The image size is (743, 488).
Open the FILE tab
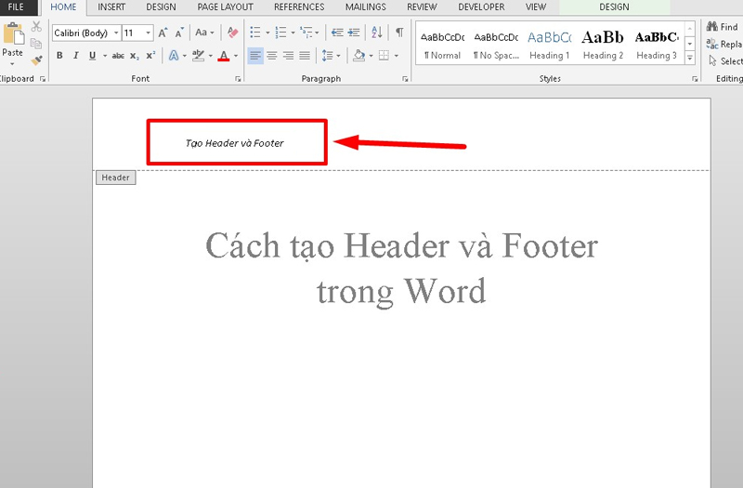[16, 7]
